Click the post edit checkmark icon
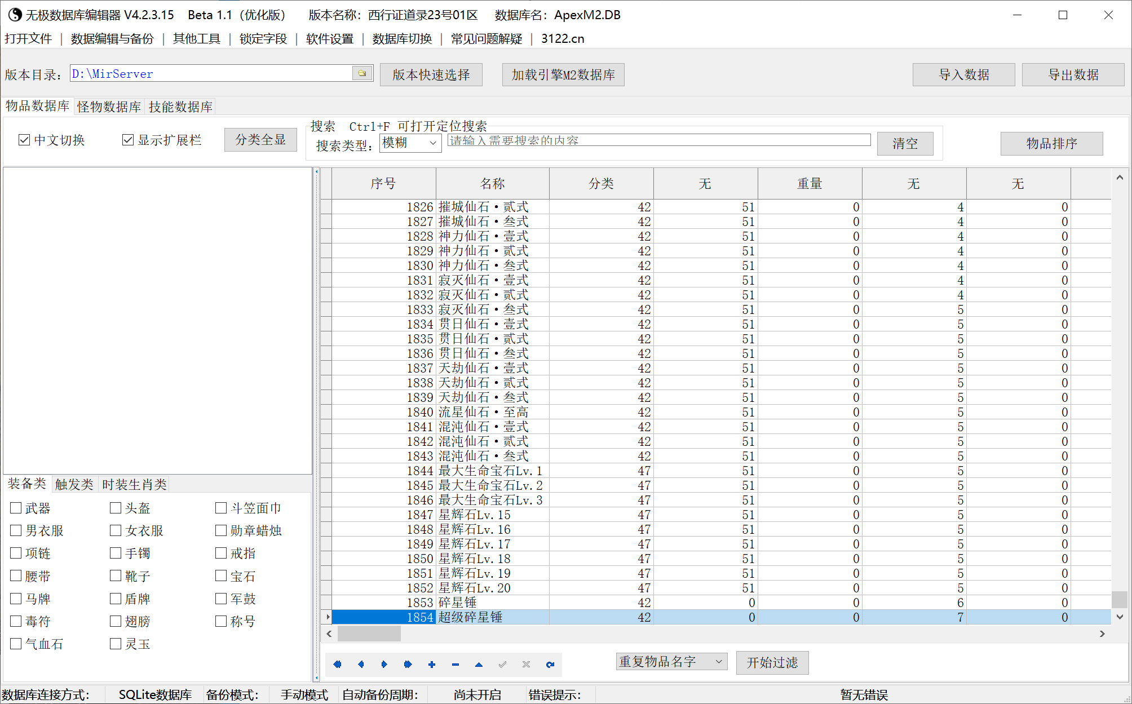This screenshot has width=1132, height=704. coord(502,665)
